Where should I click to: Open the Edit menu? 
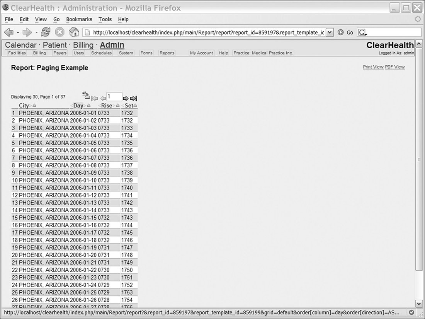24,19
